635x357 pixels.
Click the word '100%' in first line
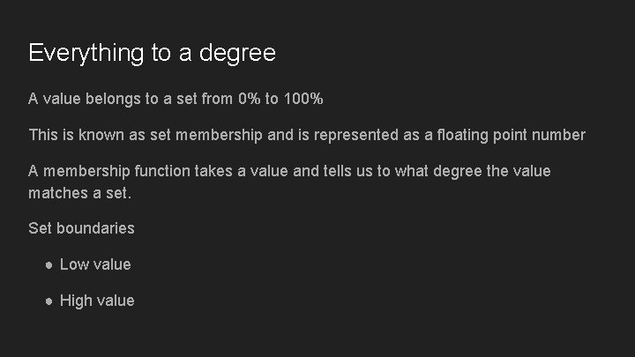pos(303,99)
